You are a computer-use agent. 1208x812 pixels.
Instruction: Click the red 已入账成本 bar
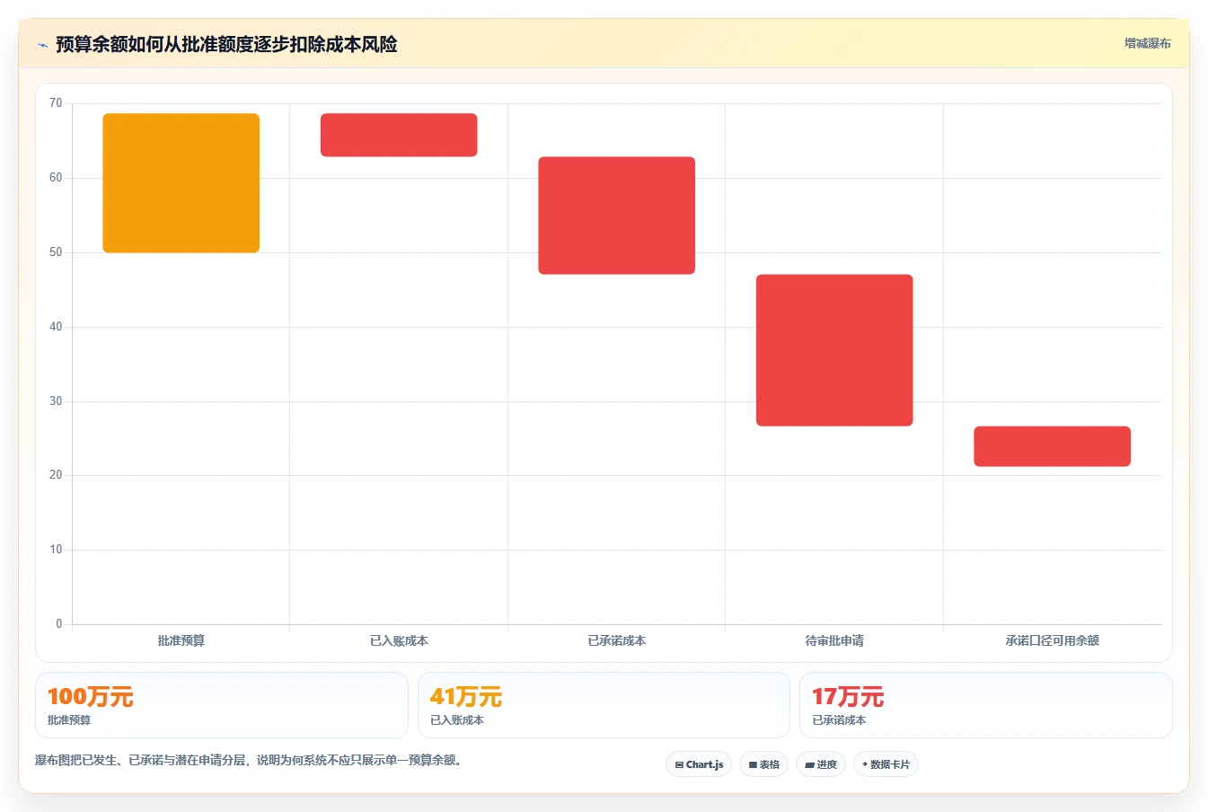point(399,135)
